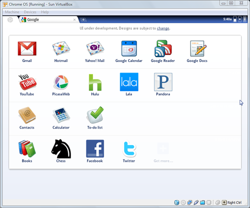Open the Devices menu
Image resolution: width=250 pixels, height=208 pixels.
[30, 12]
